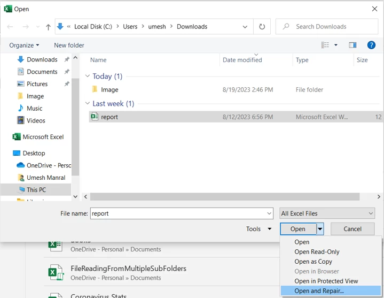Go forward with the Forward arrow
Image resolution: width=384 pixels, height=298 pixels.
26,27
